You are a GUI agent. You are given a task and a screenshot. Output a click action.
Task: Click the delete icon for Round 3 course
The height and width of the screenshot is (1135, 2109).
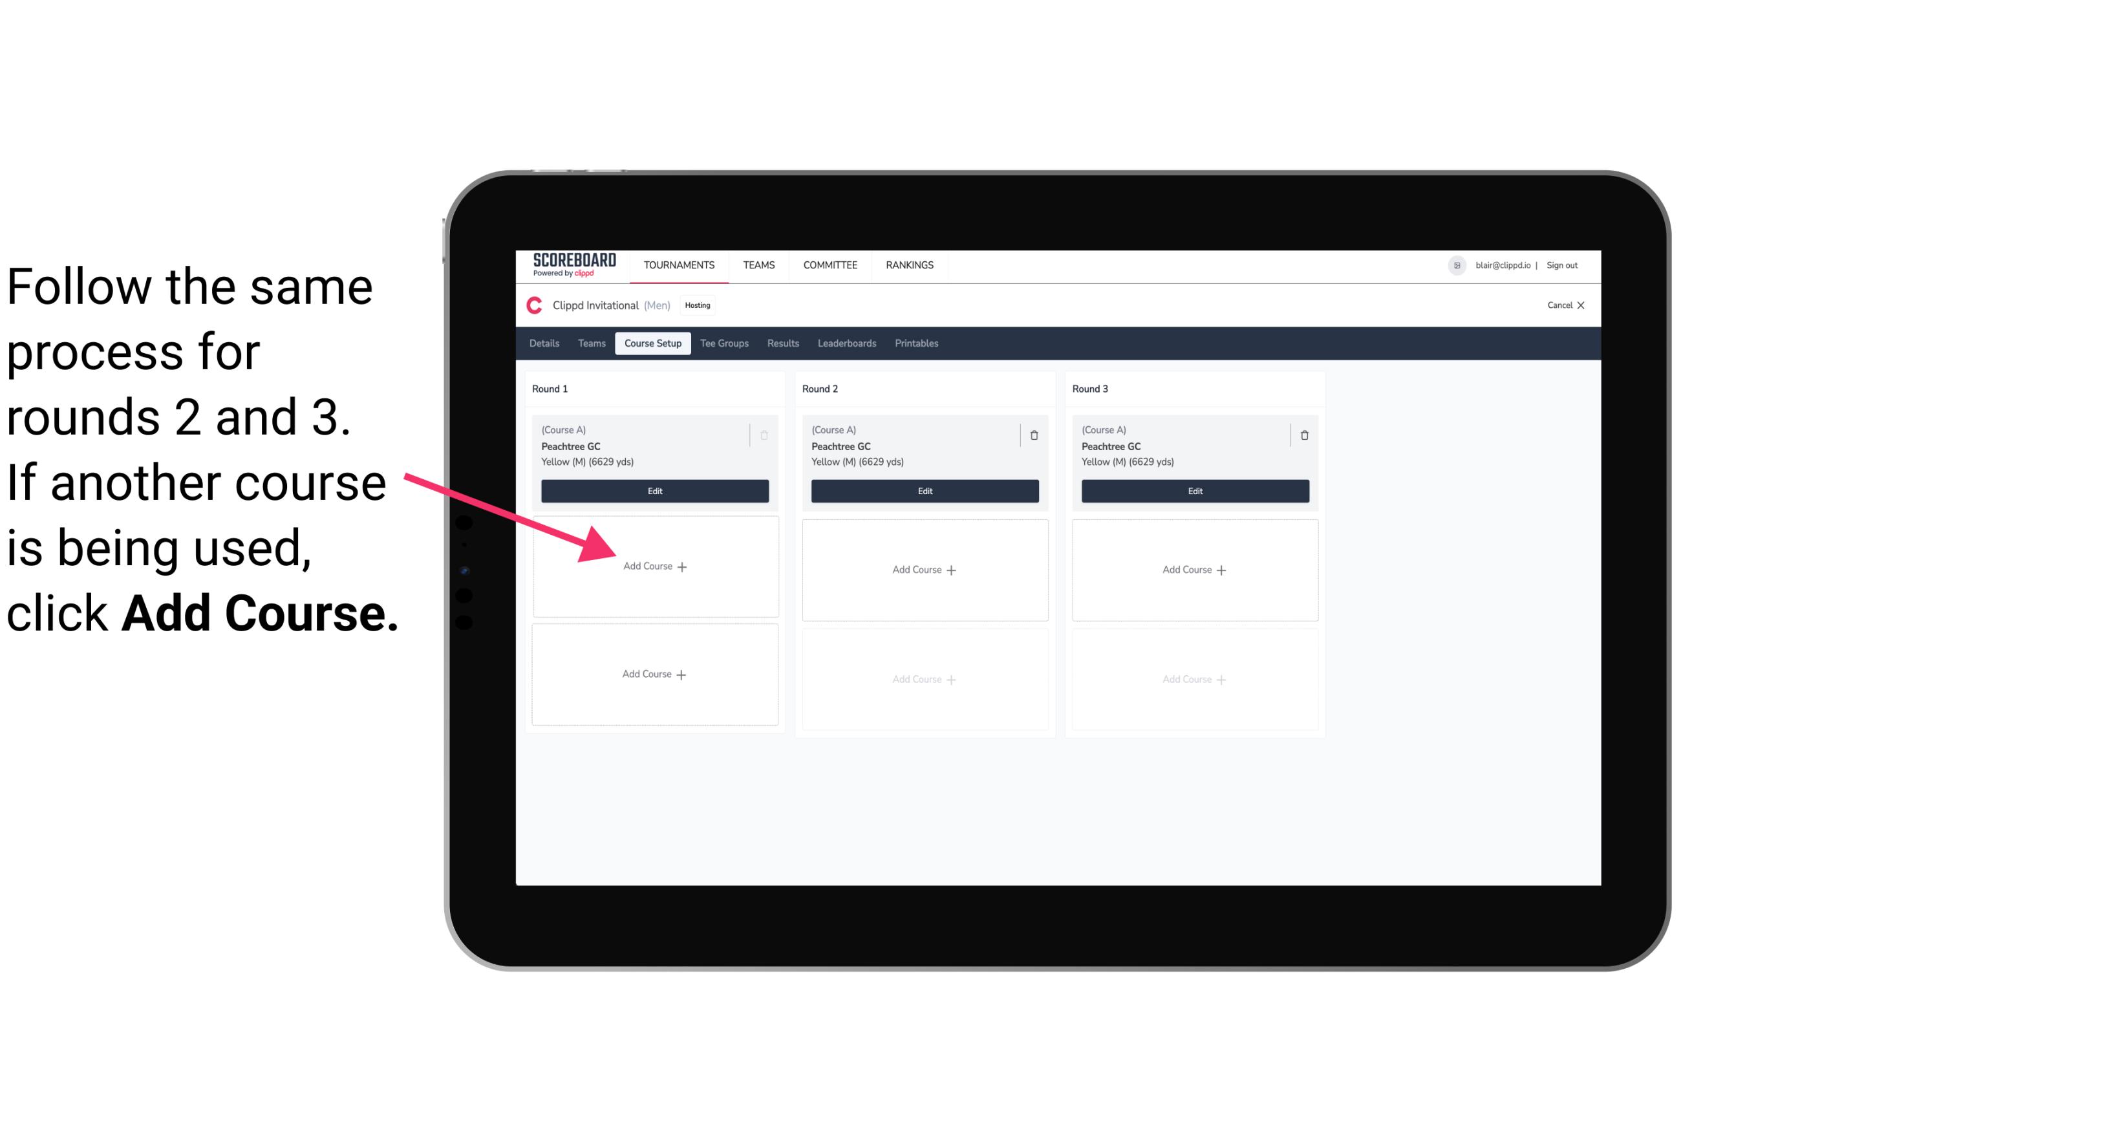[x=1300, y=435]
